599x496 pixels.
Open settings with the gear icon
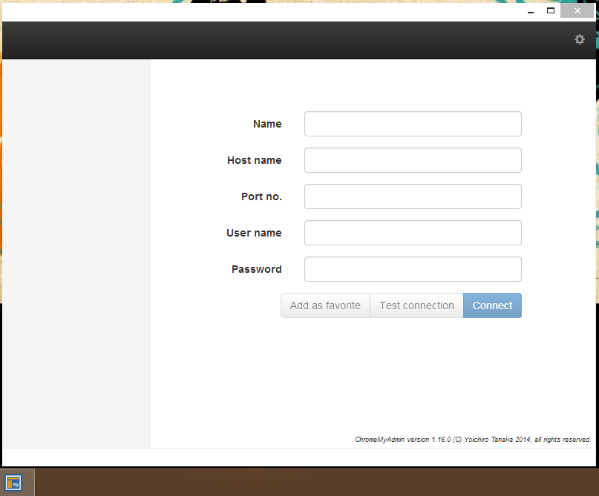pos(580,39)
